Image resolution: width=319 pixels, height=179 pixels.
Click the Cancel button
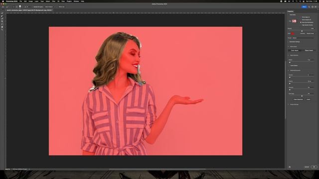point(307,167)
